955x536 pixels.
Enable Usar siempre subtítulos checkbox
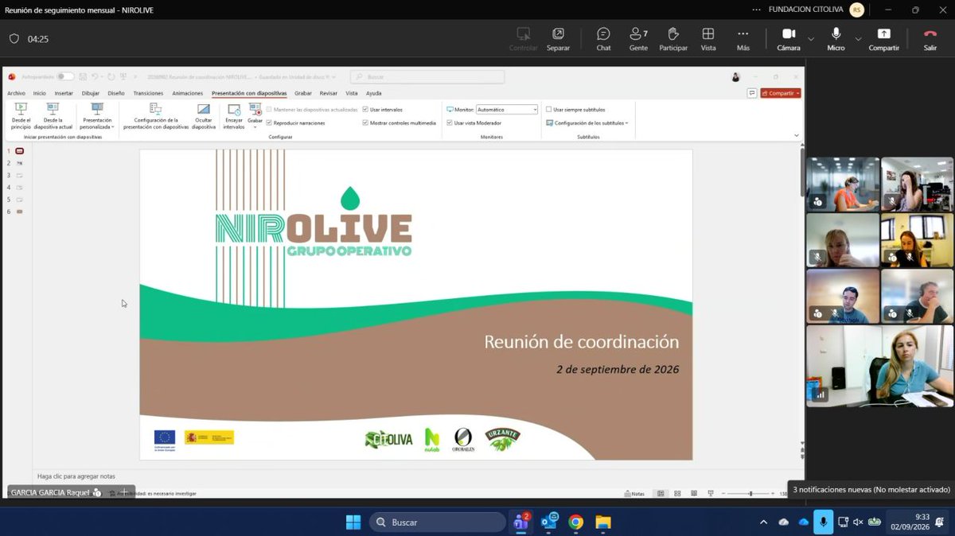[549, 110]
